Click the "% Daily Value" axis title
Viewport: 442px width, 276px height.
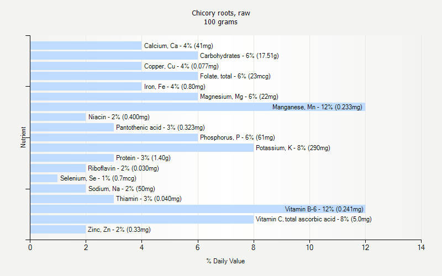pyautogui.click(x=225, y=261)
